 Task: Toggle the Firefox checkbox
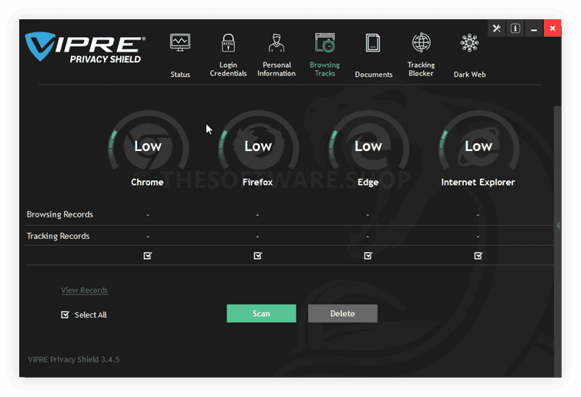[257, 256]
